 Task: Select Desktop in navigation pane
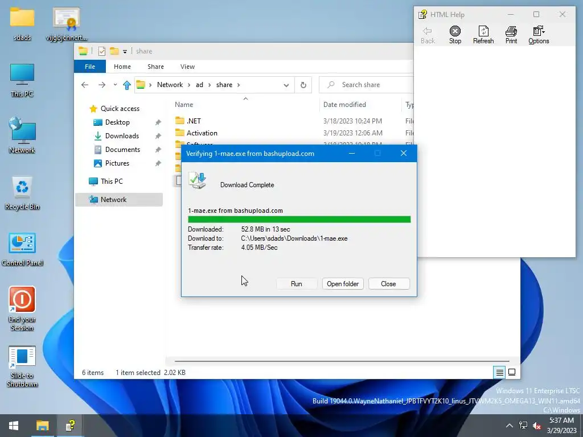pos(117,122)
